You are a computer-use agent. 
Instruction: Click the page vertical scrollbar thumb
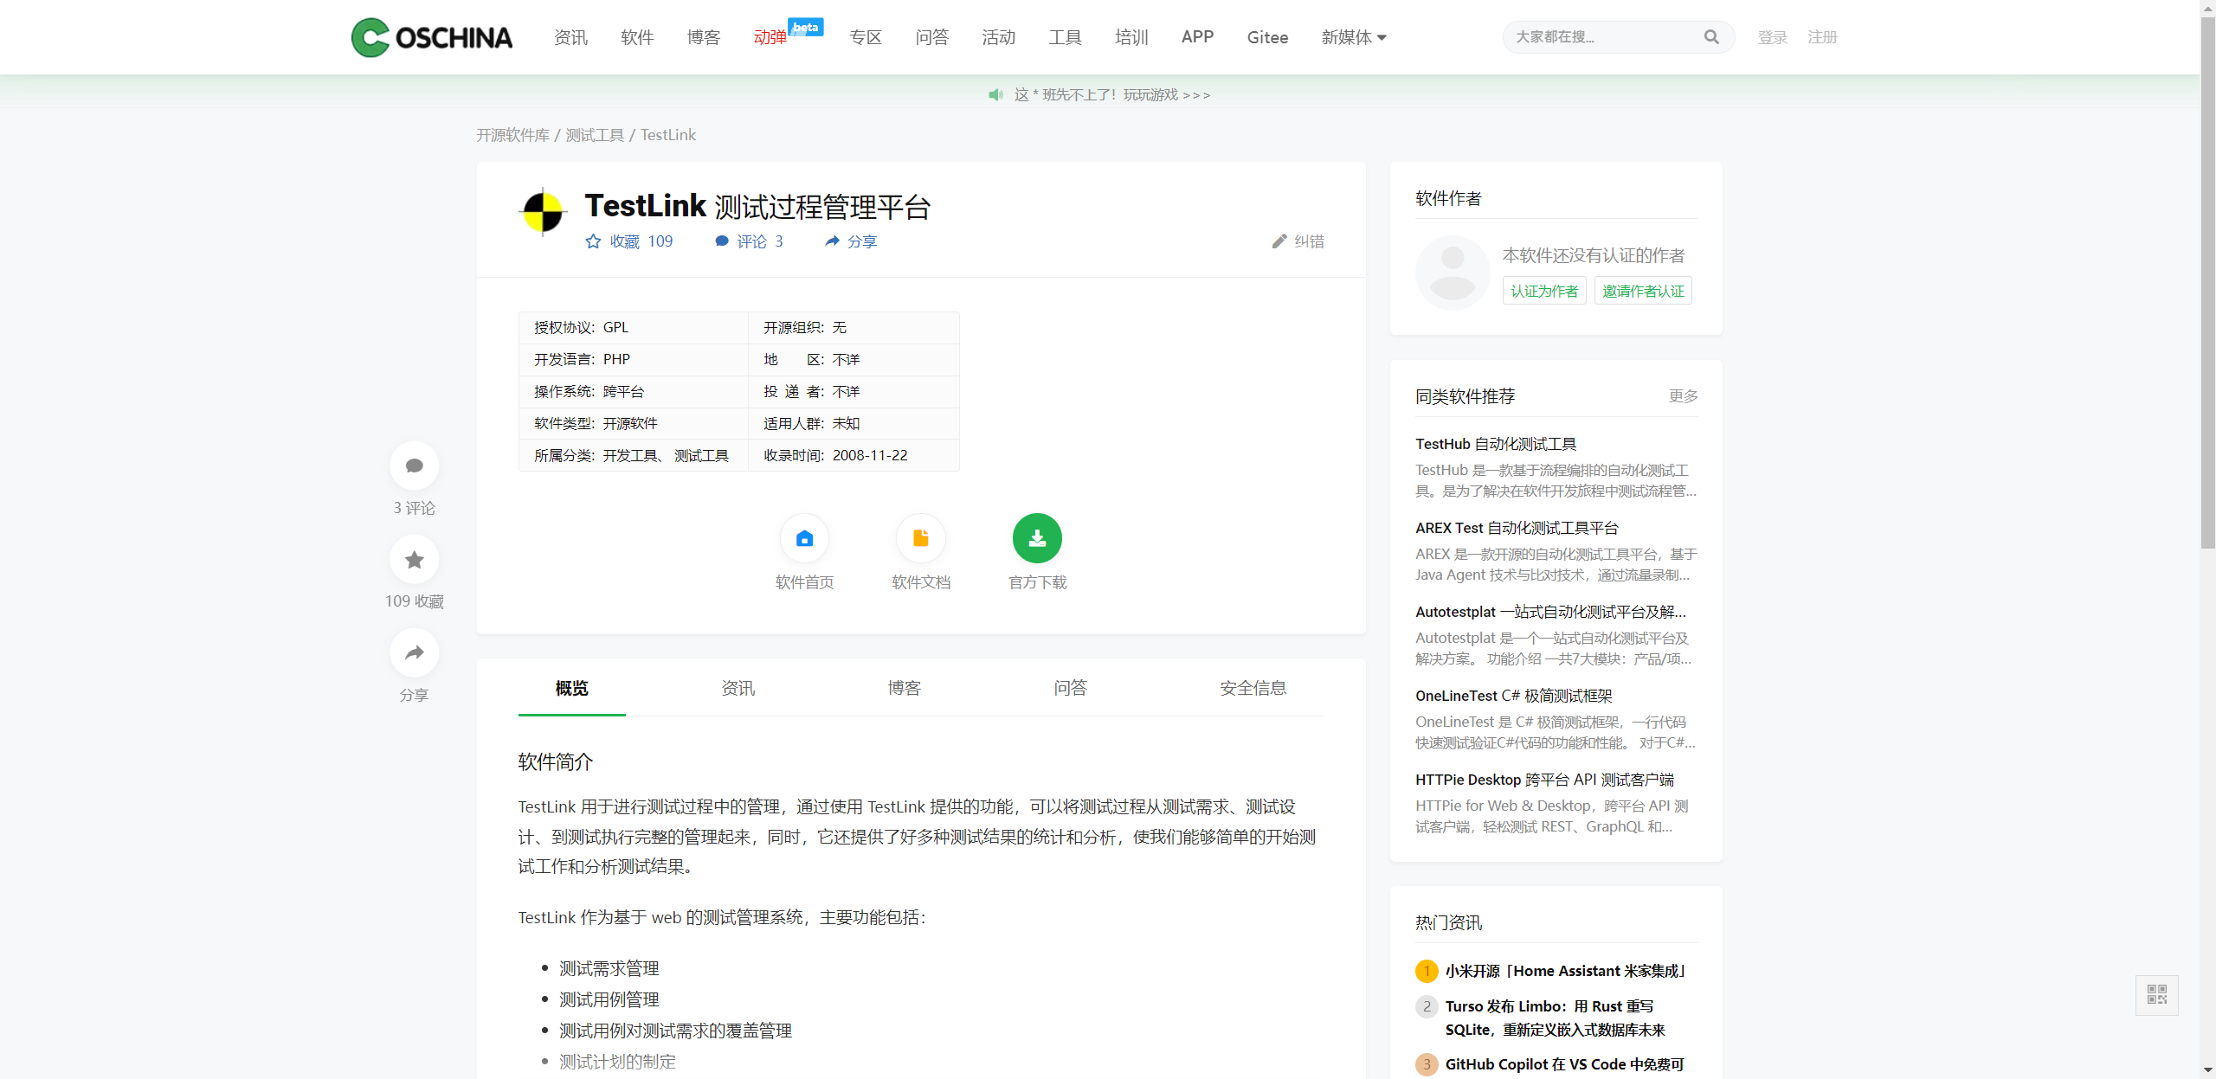tap(2207, 281)
